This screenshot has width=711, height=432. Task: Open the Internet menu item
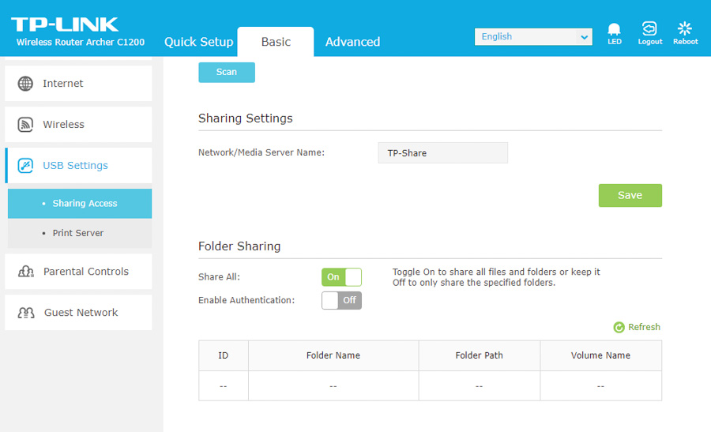coord(78,84)
